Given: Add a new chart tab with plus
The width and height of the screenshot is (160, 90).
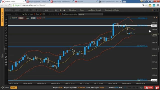Looking at the screenshot, I should pos(40,10).
